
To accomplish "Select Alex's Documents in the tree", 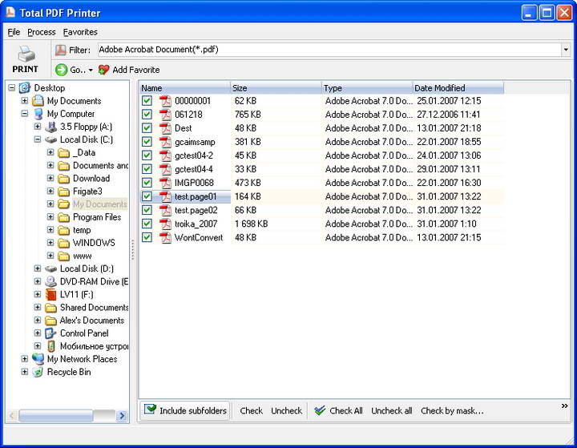I will tap(92, 321).
